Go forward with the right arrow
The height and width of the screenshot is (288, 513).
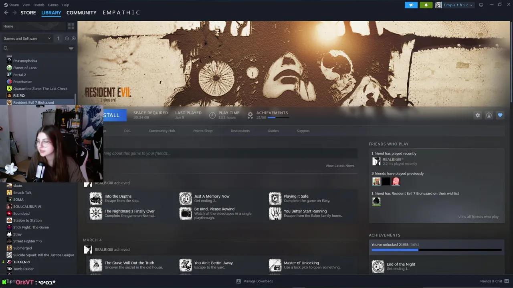pyautogui.click(x=14, y=13)
